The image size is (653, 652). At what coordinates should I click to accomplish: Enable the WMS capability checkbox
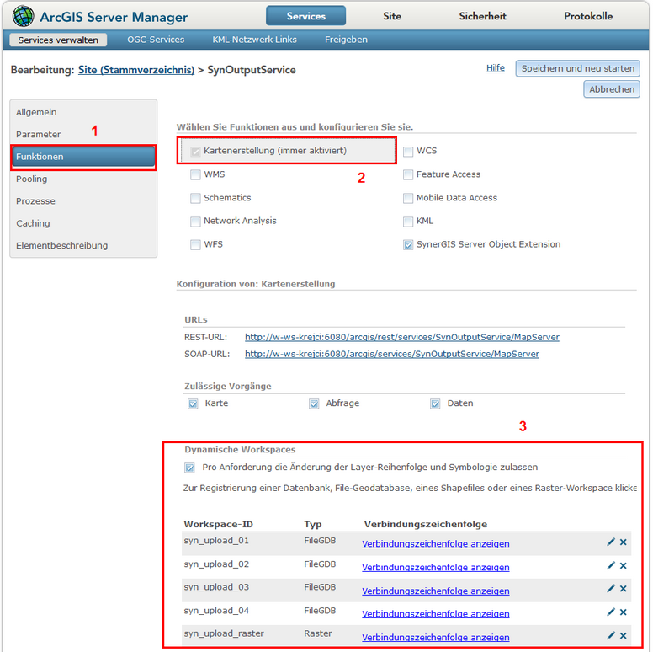195,174
